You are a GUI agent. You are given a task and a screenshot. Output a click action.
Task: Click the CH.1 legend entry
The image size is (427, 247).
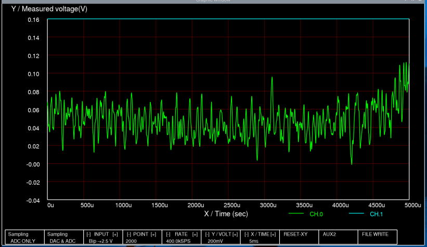point(376,214)
